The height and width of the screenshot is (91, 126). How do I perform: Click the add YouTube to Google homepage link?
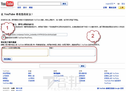pyautogui.click(x=110, y=88)
